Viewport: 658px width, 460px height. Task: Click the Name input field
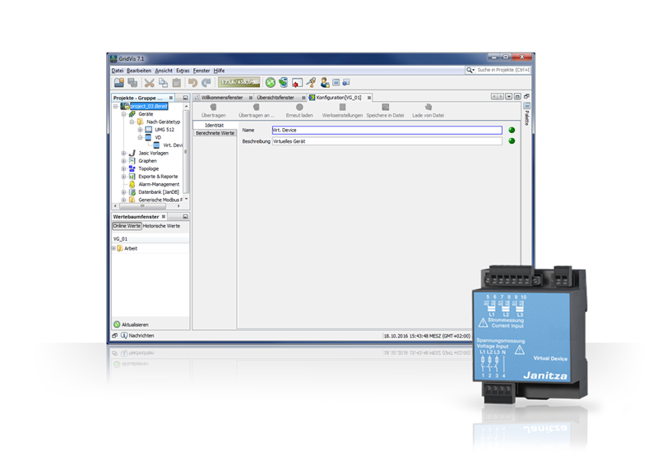click(x=387, y=131)
